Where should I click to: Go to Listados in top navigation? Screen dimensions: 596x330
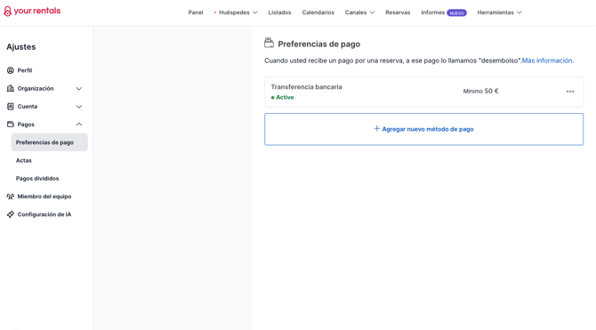tap(279, 12)
